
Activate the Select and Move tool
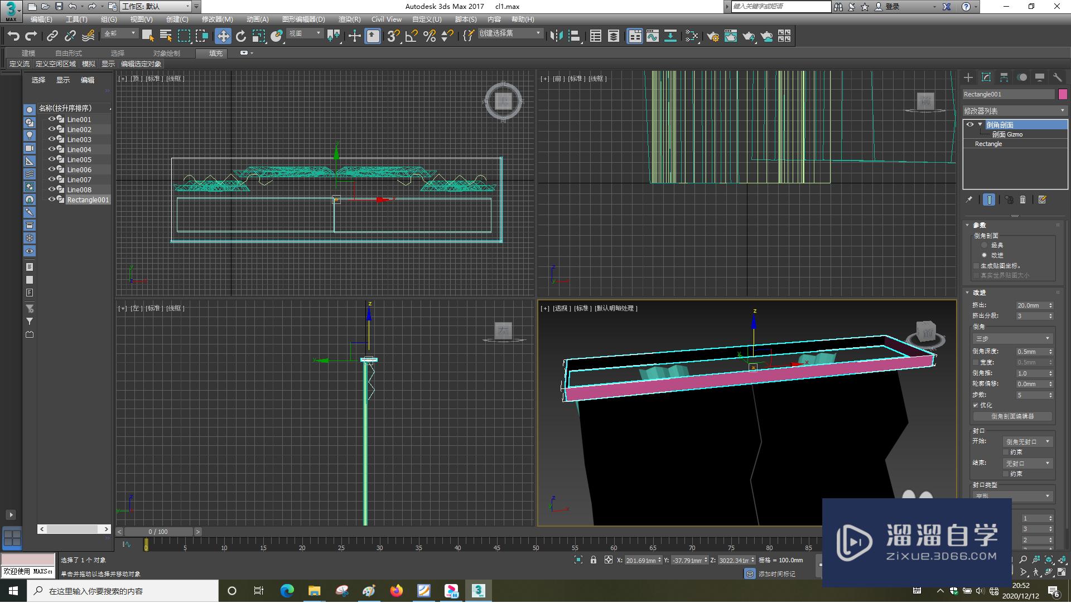click(223, 36)
